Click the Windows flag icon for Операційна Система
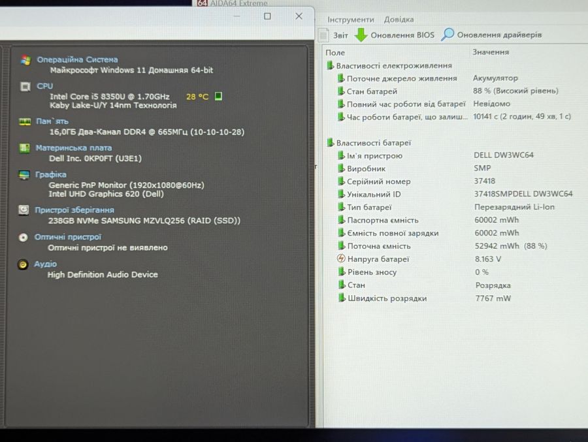 click(x=25, y=60)
